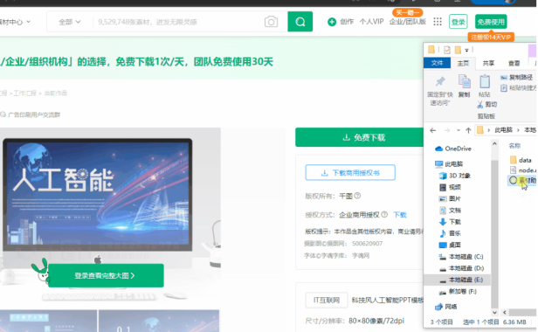
Task: Click the green search magnifier button
Action: (x=300, y=22)
